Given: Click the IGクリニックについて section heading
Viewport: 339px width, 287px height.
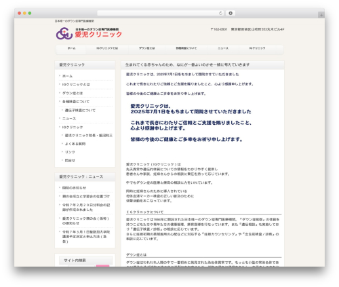Looking at the screenshot, I should [x=144, y=212].
